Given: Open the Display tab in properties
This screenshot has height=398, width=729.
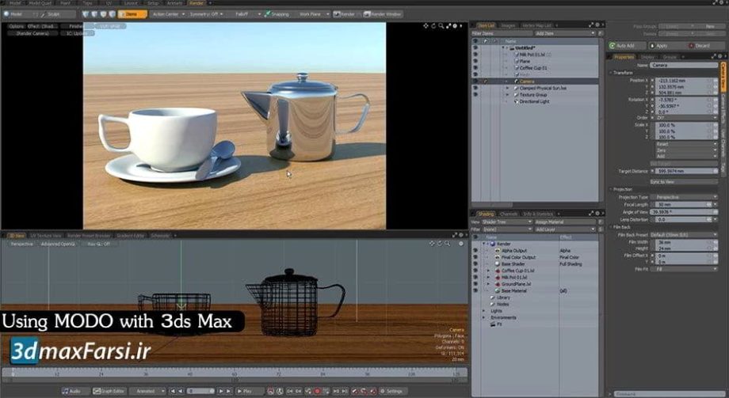Looking at the screenshot, I should click(647, 57).
